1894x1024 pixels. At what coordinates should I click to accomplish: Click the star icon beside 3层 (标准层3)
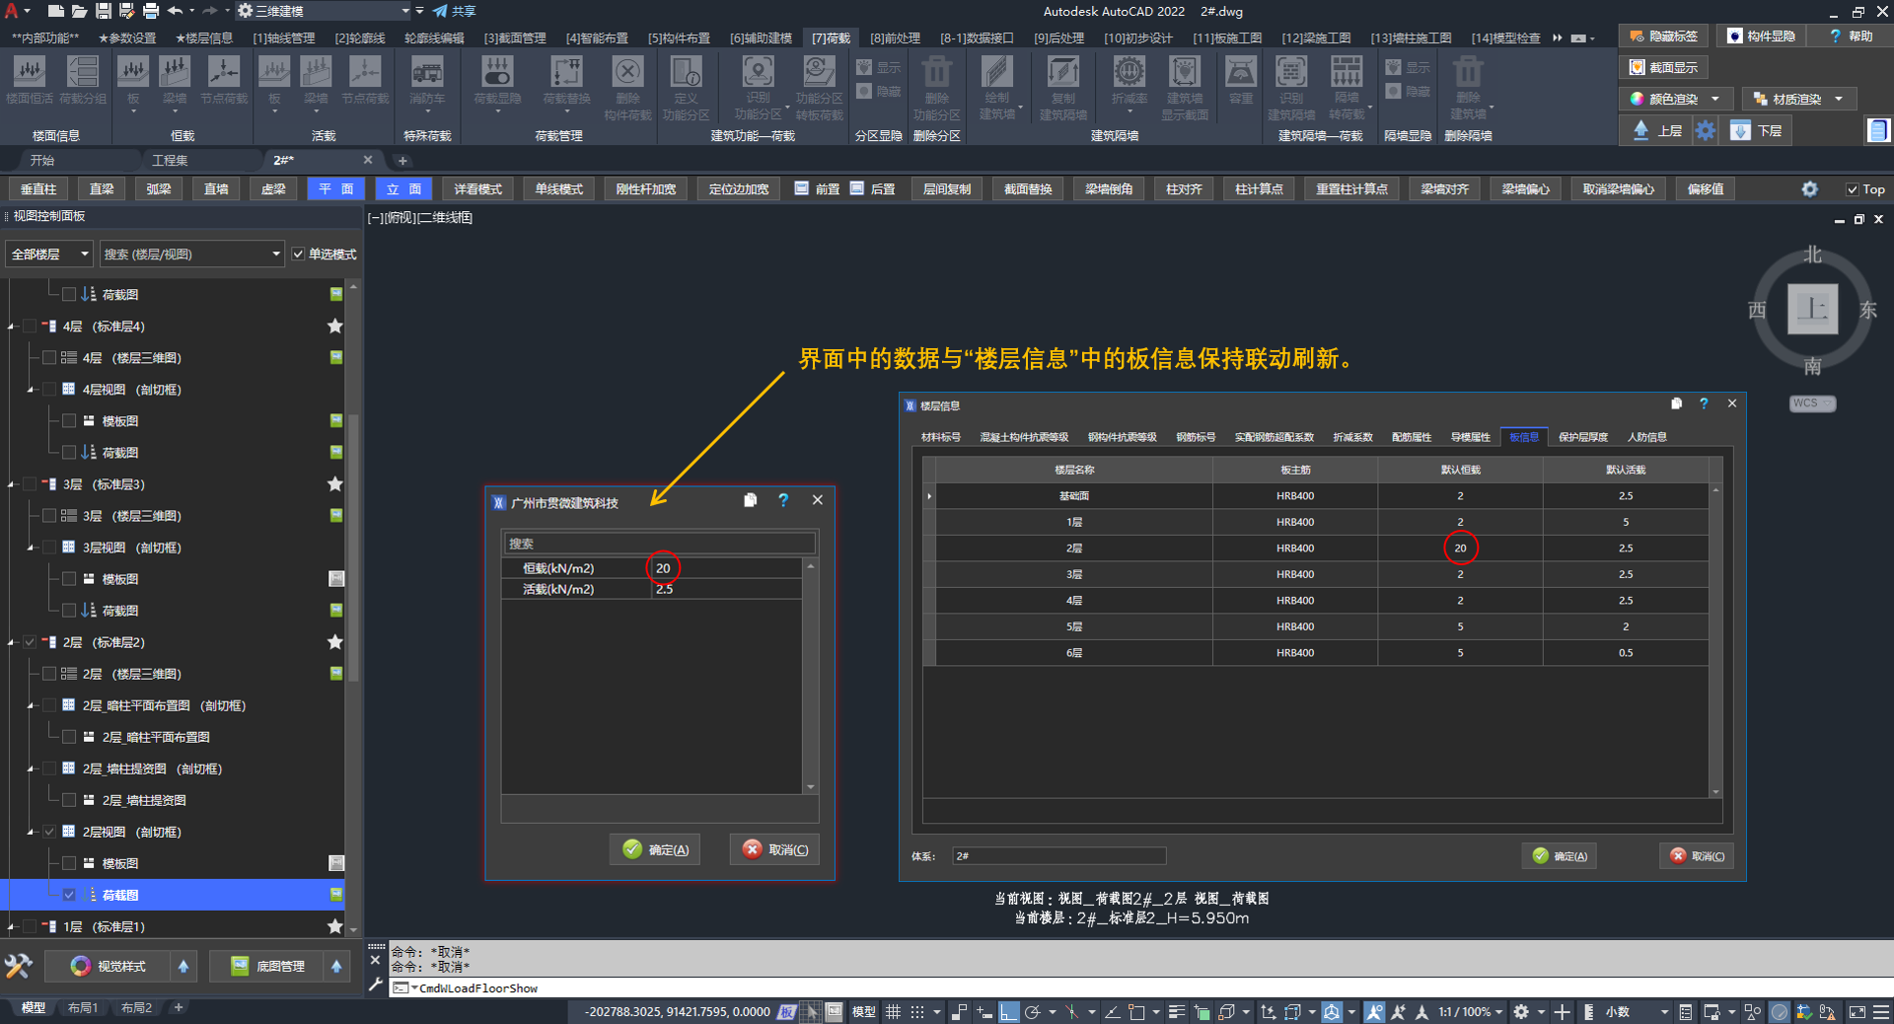point(335,484)
